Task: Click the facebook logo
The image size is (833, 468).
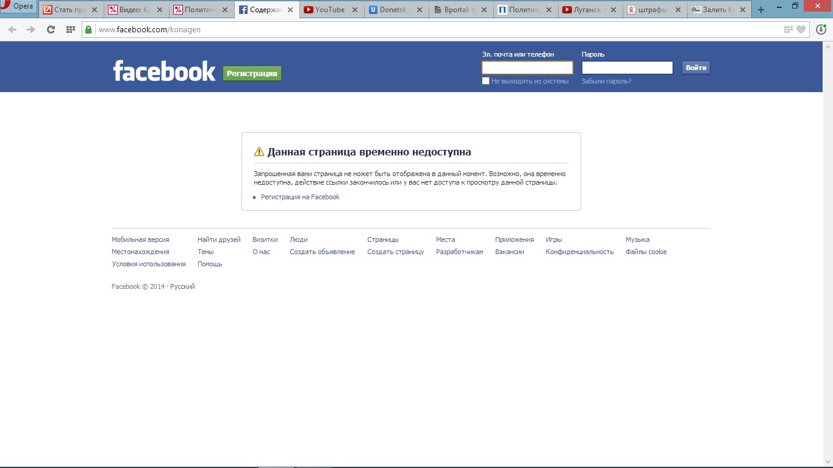Action: tap(164, 71)
